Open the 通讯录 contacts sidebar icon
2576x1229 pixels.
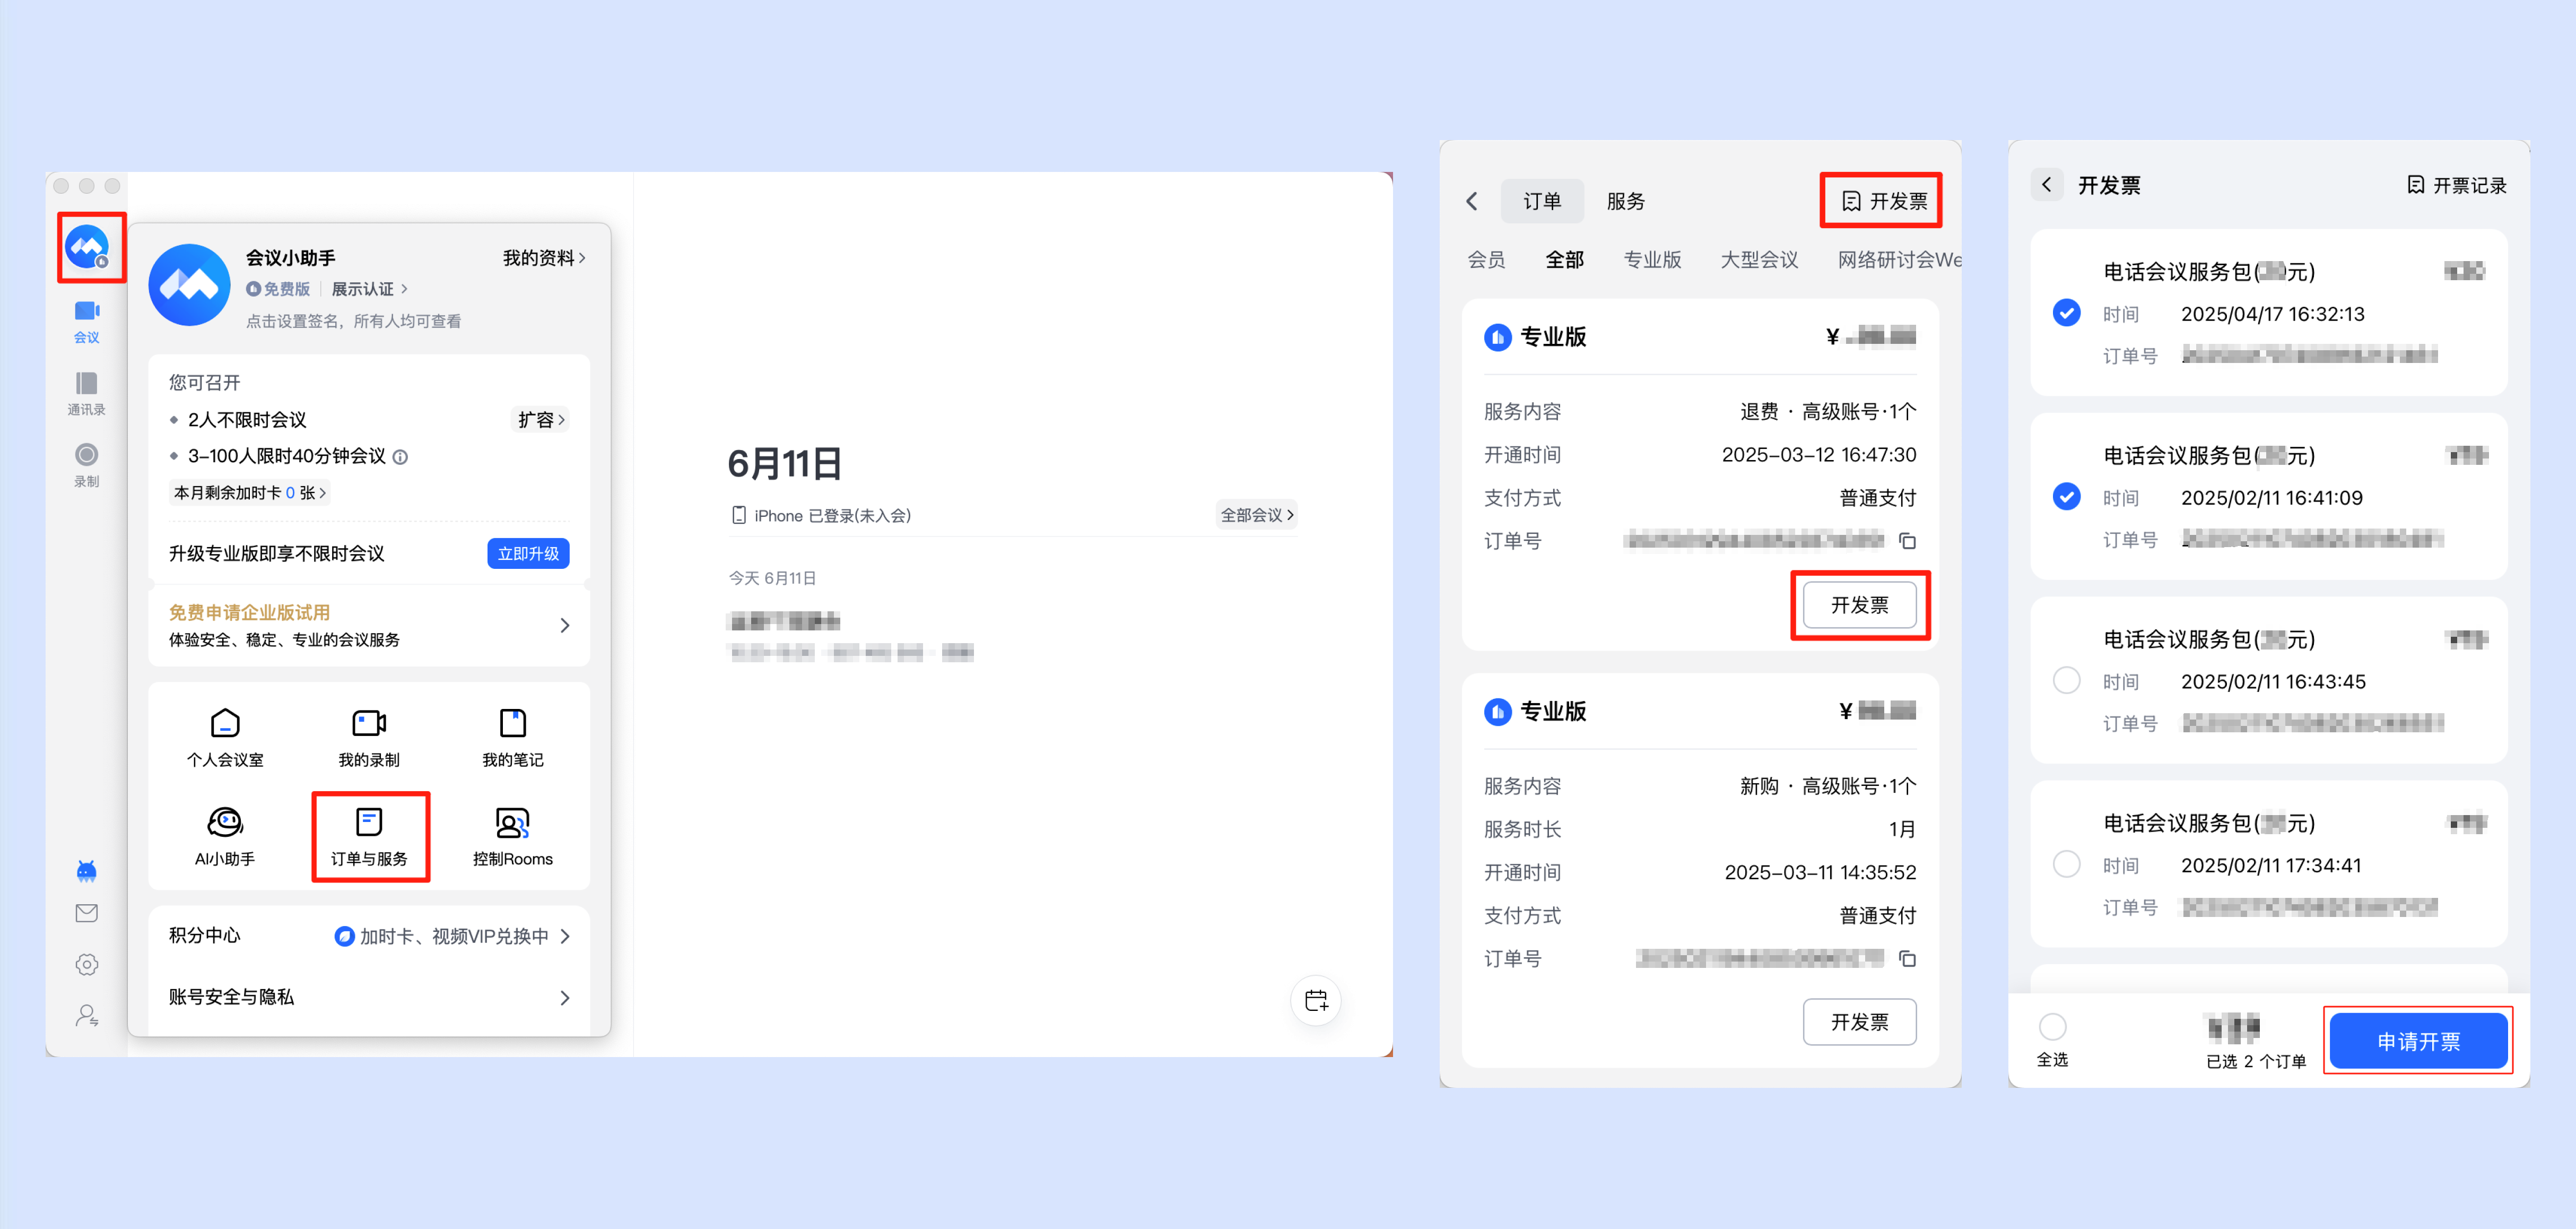tap(87, 394)
